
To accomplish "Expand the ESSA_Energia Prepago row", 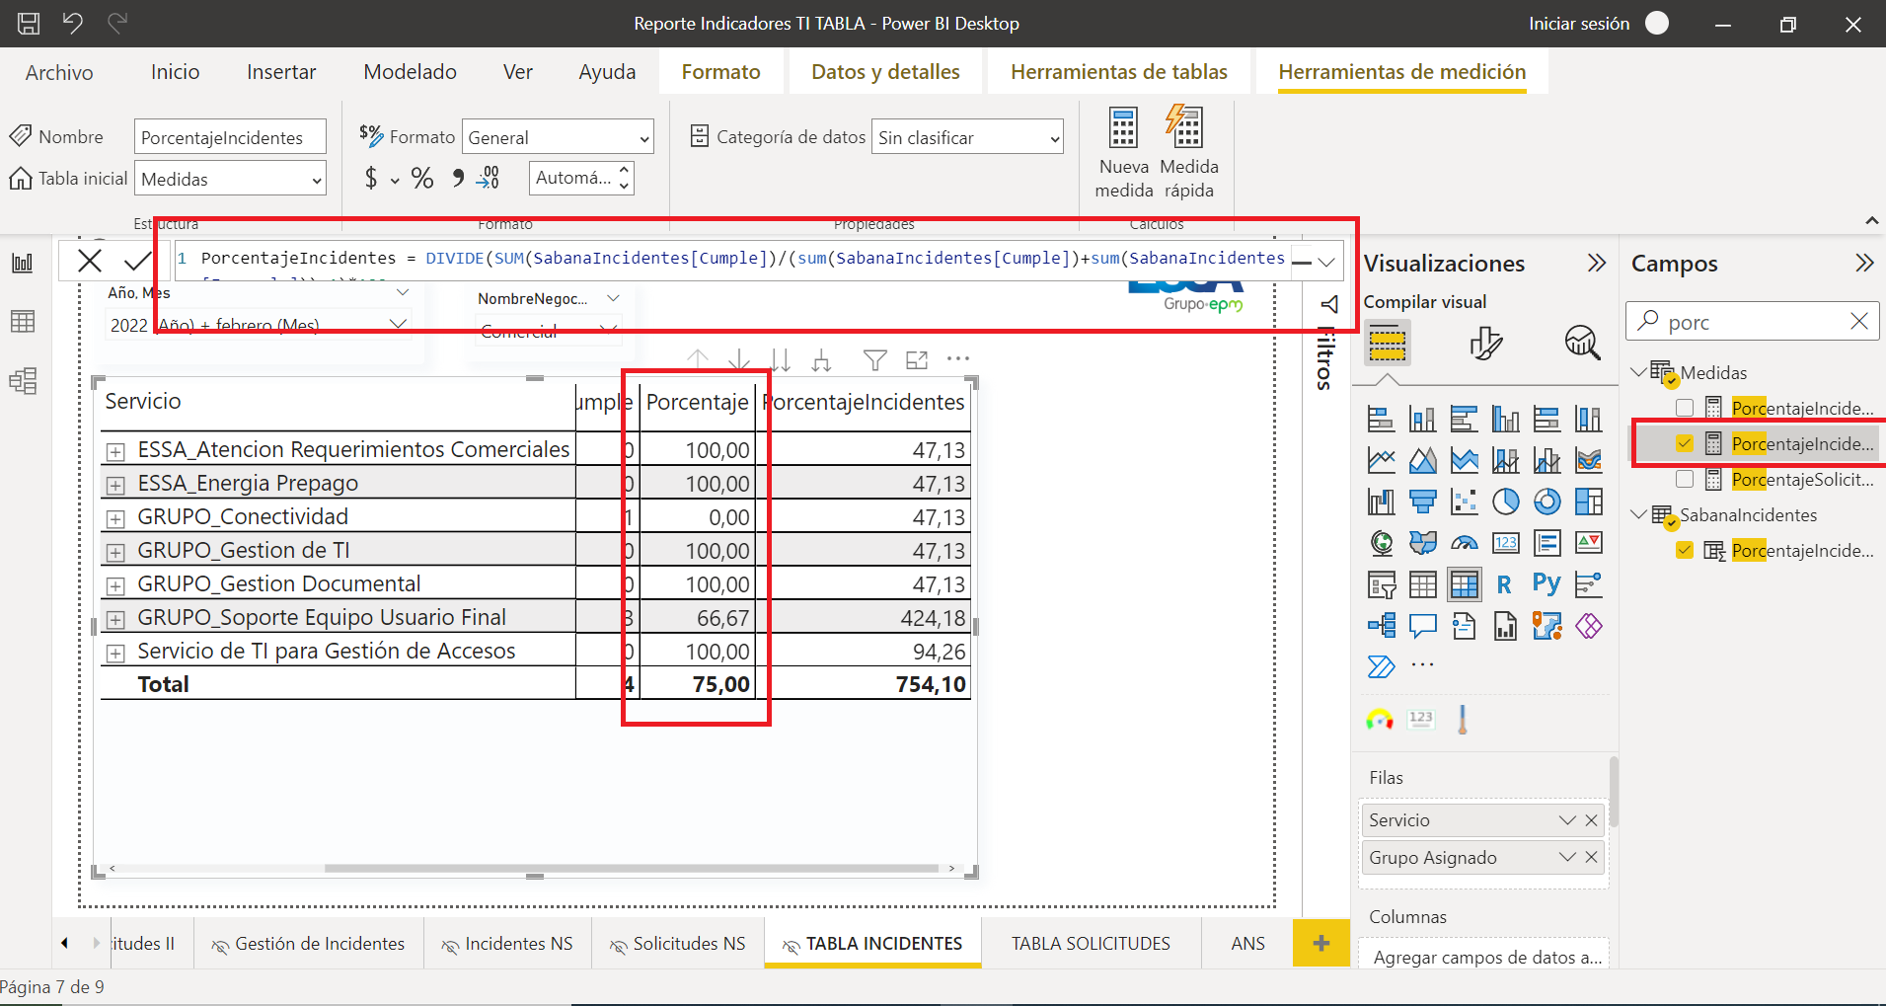I will pyautogui.click(x=116, y=485).
